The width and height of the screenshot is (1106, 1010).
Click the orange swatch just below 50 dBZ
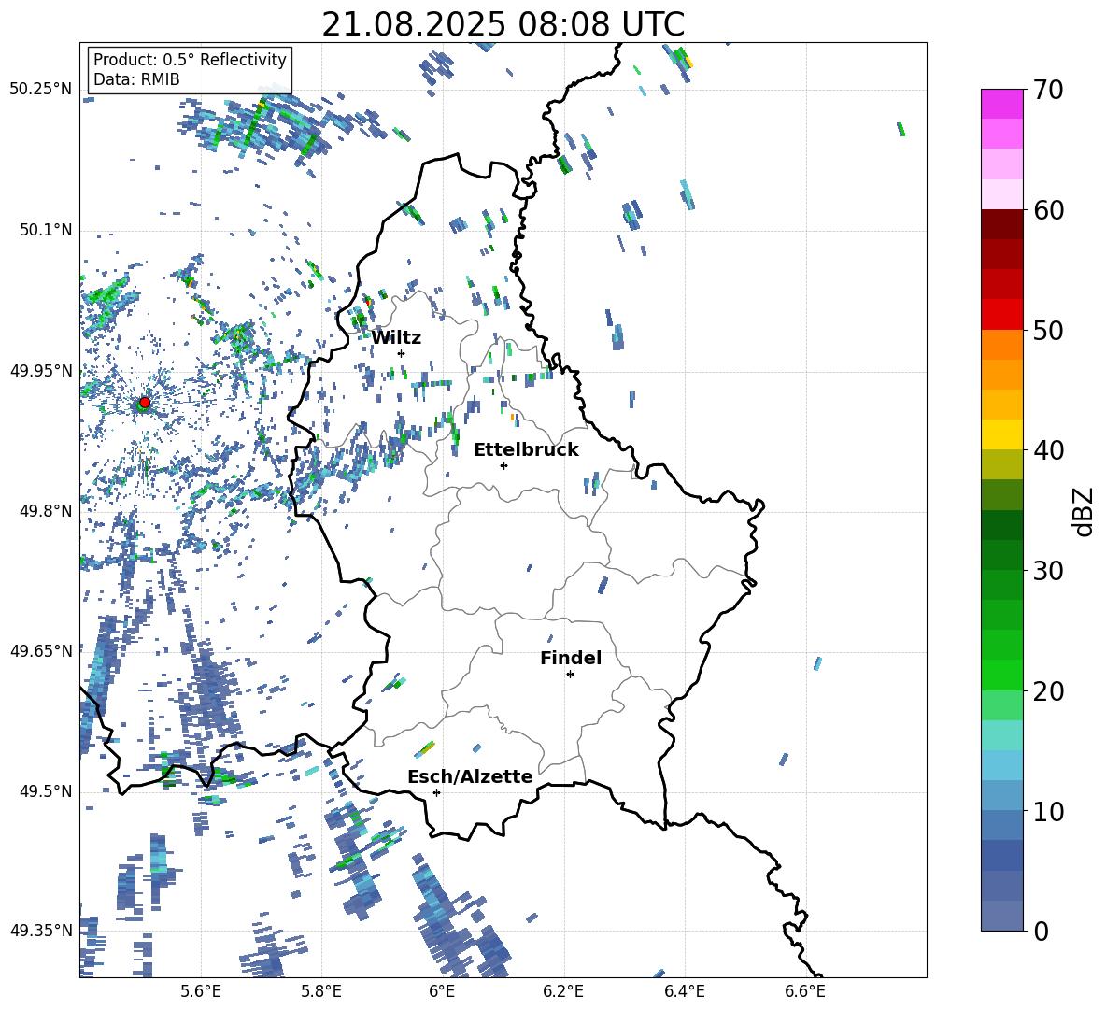pos(1002,345)
